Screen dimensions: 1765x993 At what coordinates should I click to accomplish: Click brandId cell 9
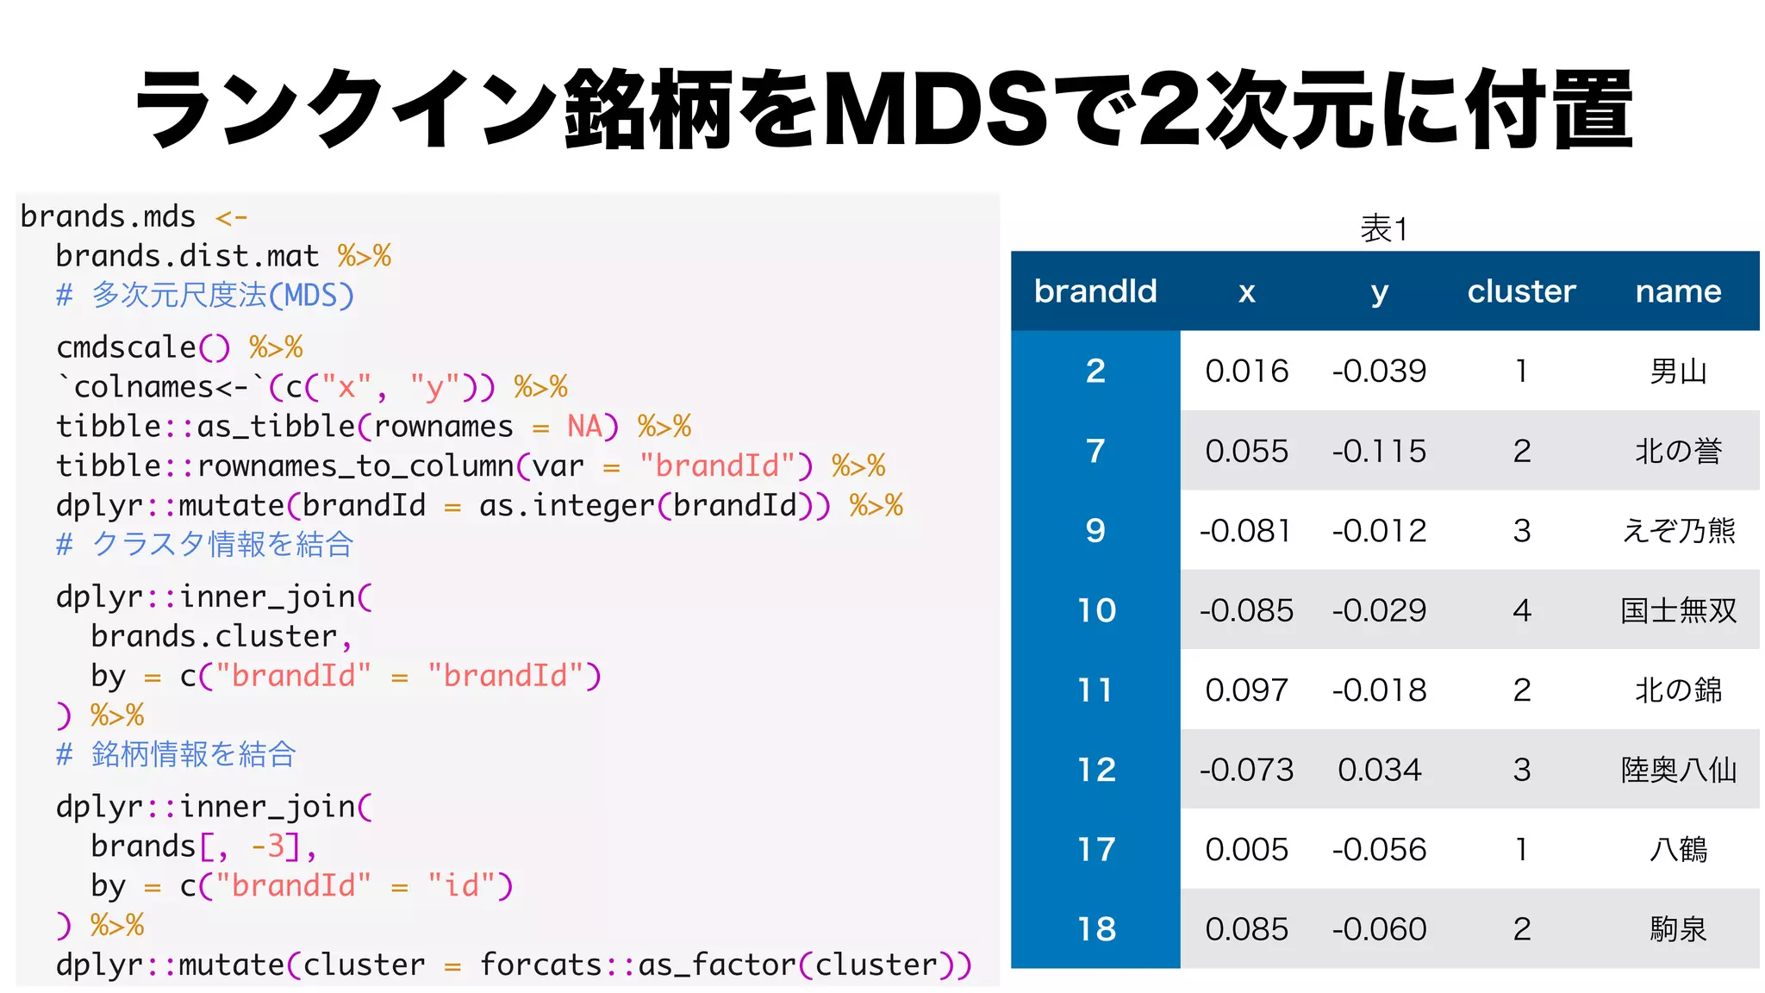pos(1095,530)
